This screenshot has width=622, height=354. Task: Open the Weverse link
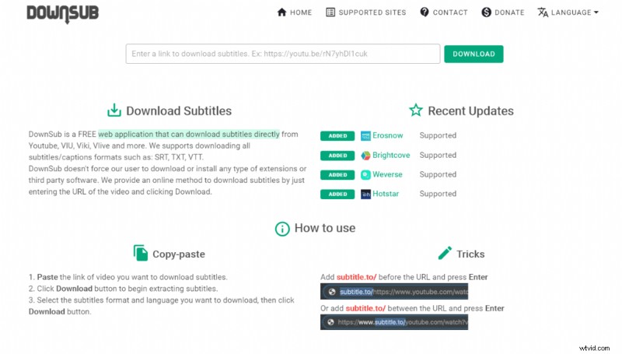pyautogui.click(x=387, y=174)
